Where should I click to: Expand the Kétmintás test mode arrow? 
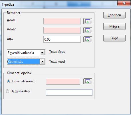click(x=42, y=62)
